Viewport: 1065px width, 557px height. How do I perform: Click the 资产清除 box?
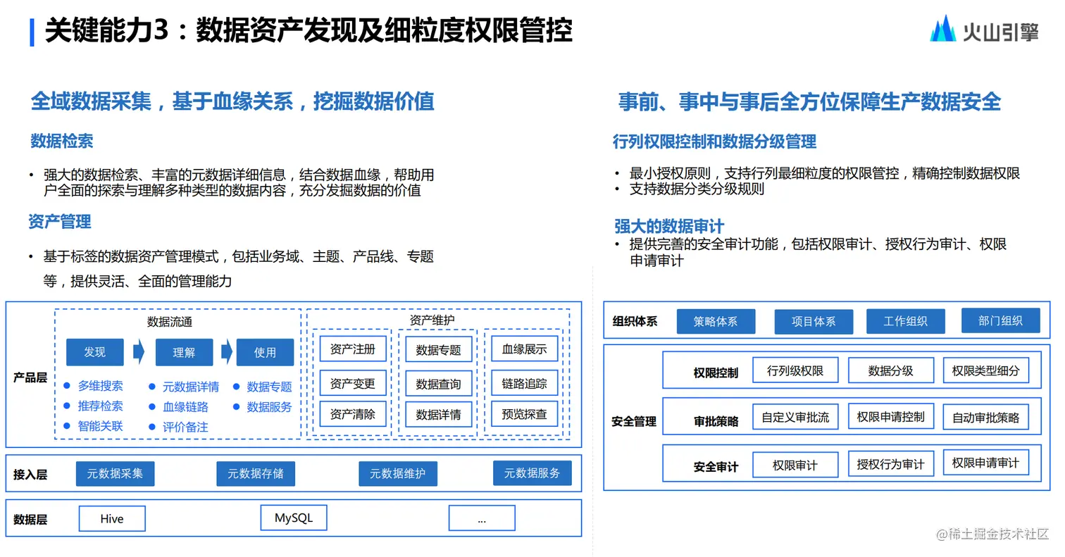click(353, 414)
